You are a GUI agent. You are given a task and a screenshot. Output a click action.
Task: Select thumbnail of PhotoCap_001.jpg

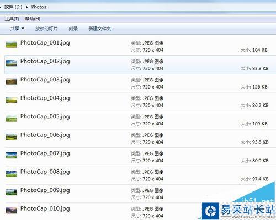click(11, 45)
